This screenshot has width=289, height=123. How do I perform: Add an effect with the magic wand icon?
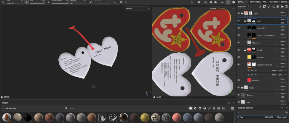point(260,7)
